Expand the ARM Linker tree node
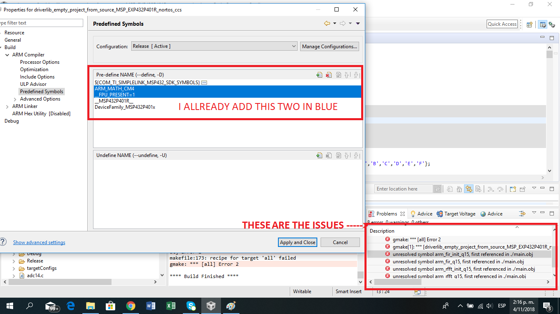This screenshot has width=560, height=314. 7,106
